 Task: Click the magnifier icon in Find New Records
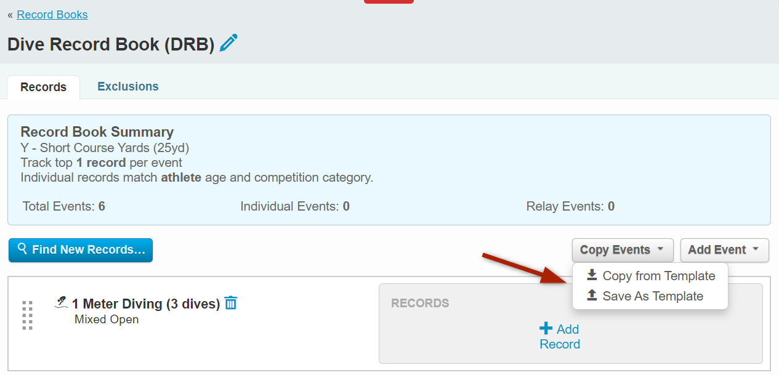pyautogui.click(x=22, y=249)
